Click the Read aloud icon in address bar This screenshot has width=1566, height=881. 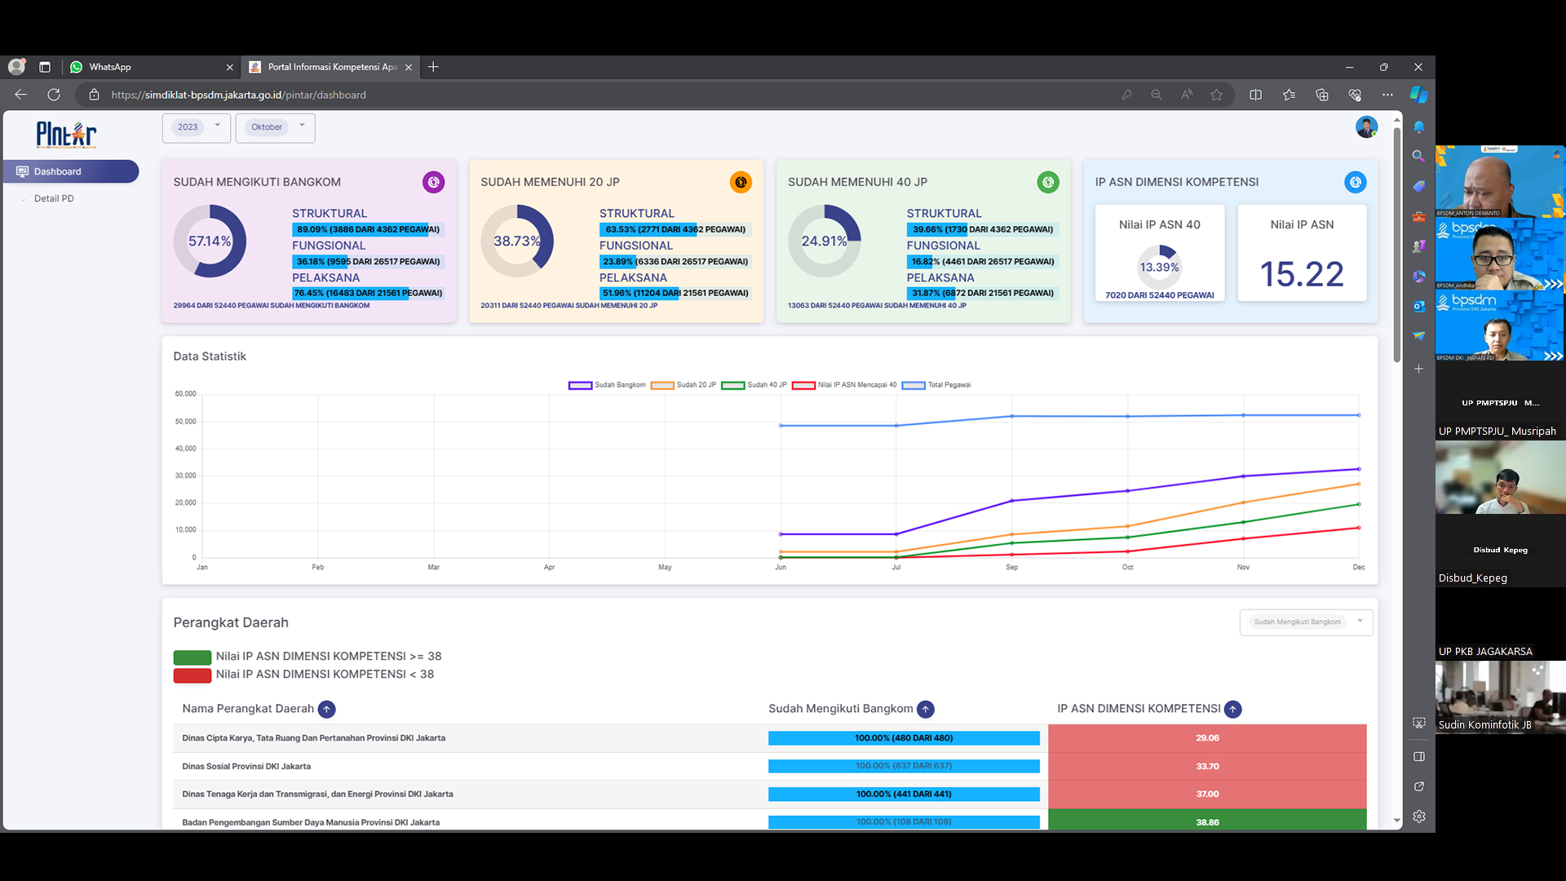(1187, 95)
